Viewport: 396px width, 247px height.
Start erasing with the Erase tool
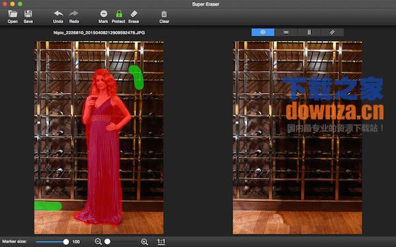tap(133, 17)
